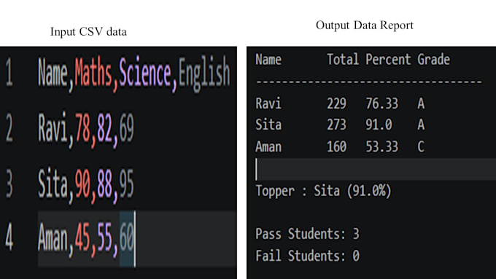This screenshot has height=279, width=496.
Task: Click the value 90 in Sita's row
Action: (x=82, y=184)
